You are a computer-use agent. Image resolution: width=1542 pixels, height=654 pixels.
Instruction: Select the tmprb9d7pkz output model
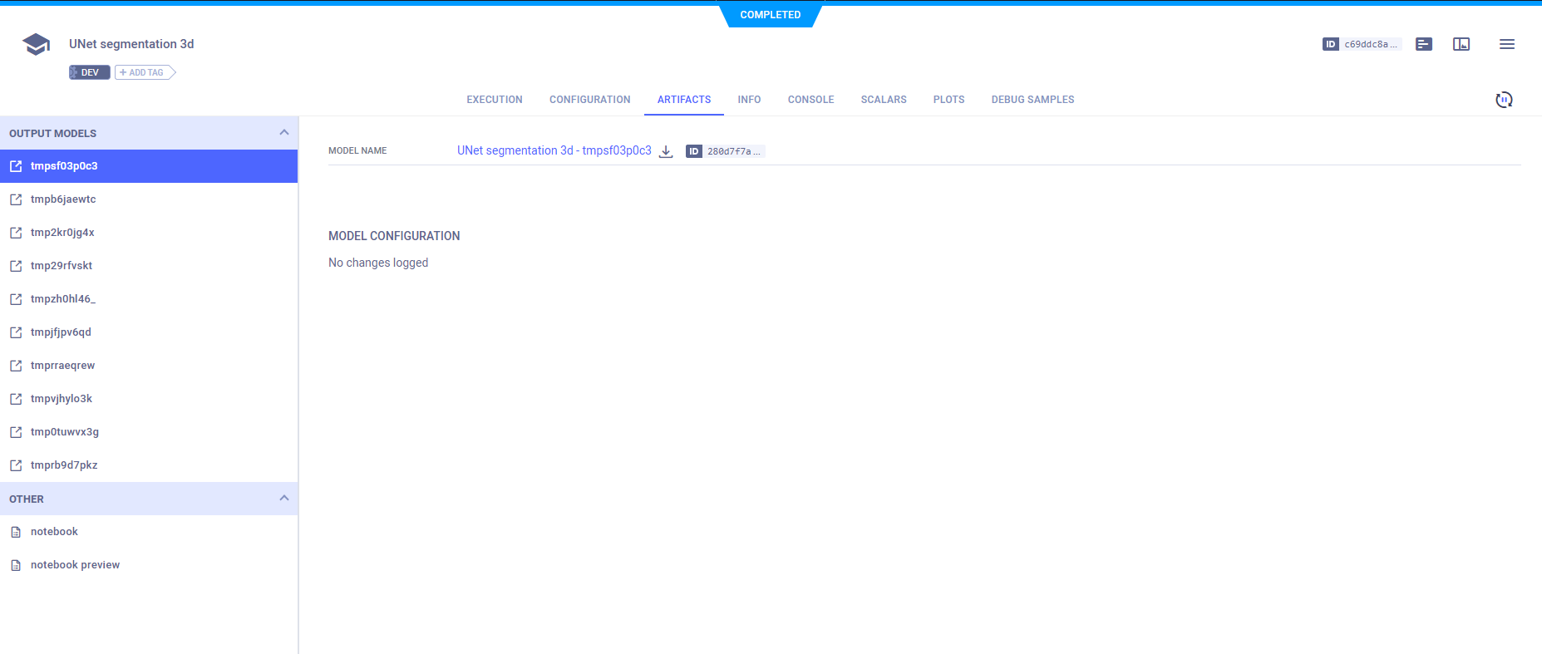coord(64,465)
